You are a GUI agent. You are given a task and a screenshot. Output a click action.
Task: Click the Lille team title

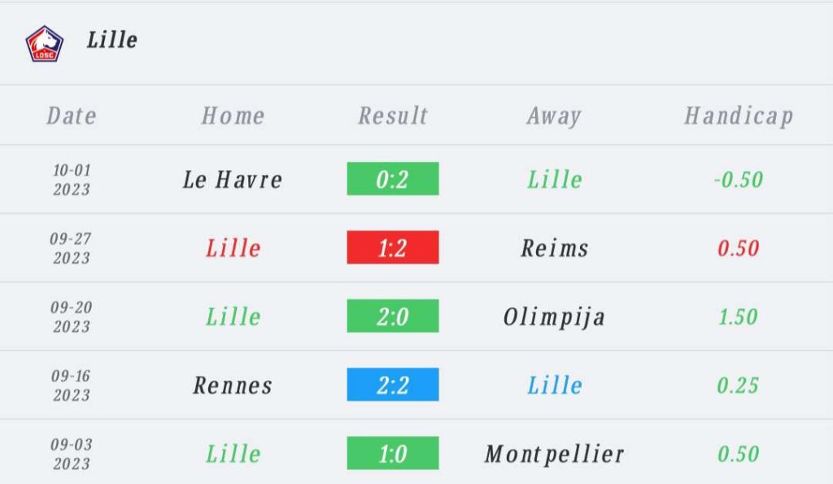coord(112,40)
